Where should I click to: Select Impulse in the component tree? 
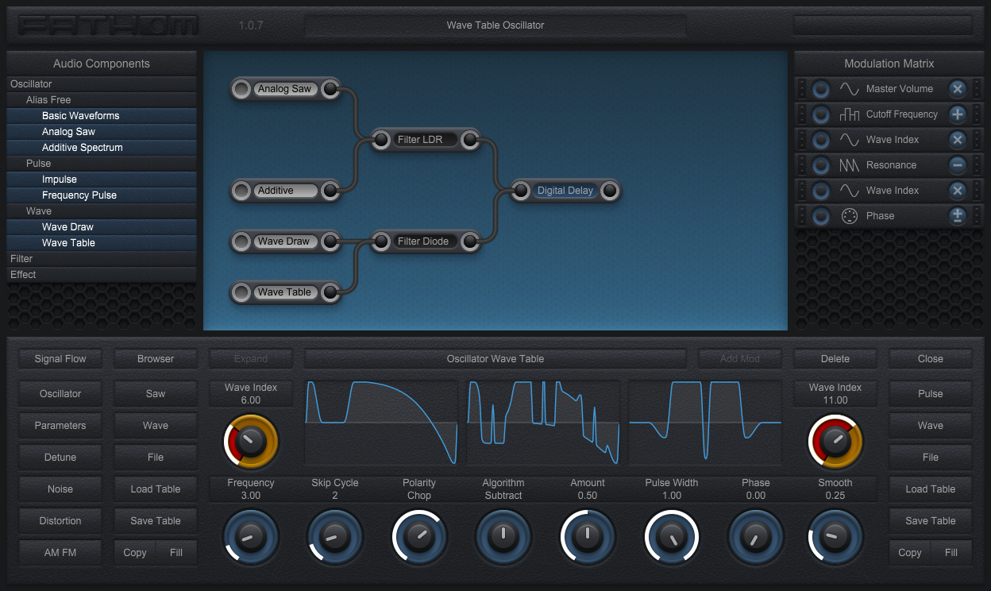tap(102, 180)
